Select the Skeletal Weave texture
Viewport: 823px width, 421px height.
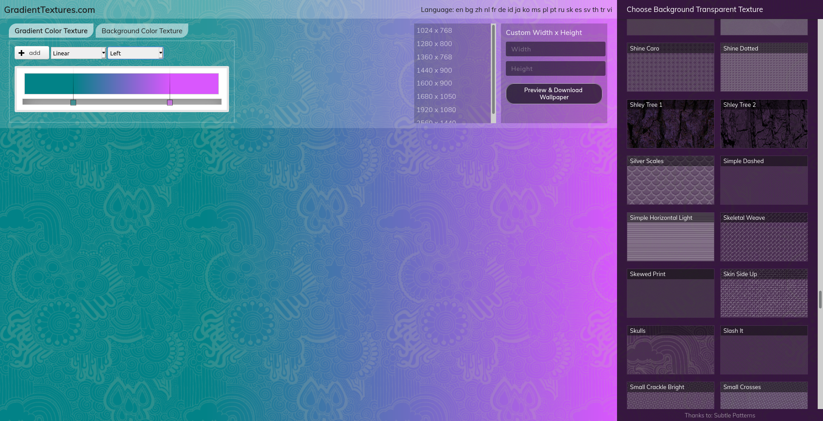pos(764,237)
